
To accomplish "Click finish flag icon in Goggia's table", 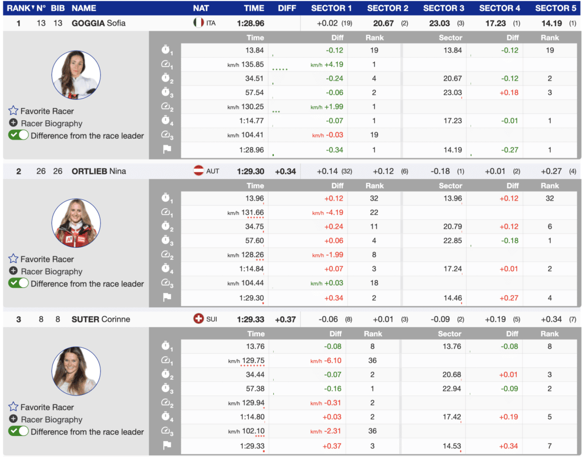I will [x=167, y=150].
